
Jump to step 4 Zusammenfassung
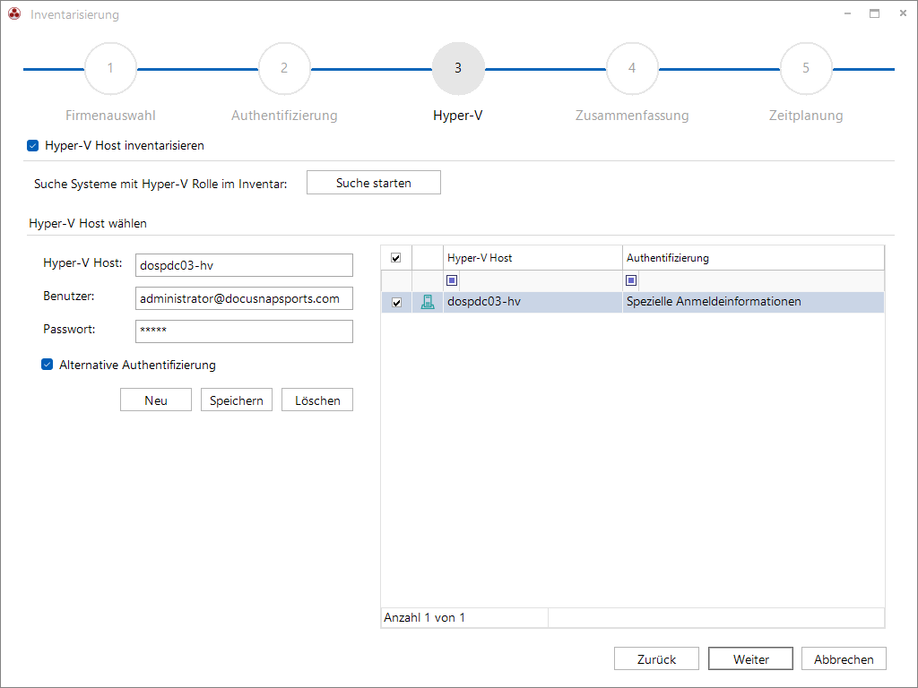632,68
